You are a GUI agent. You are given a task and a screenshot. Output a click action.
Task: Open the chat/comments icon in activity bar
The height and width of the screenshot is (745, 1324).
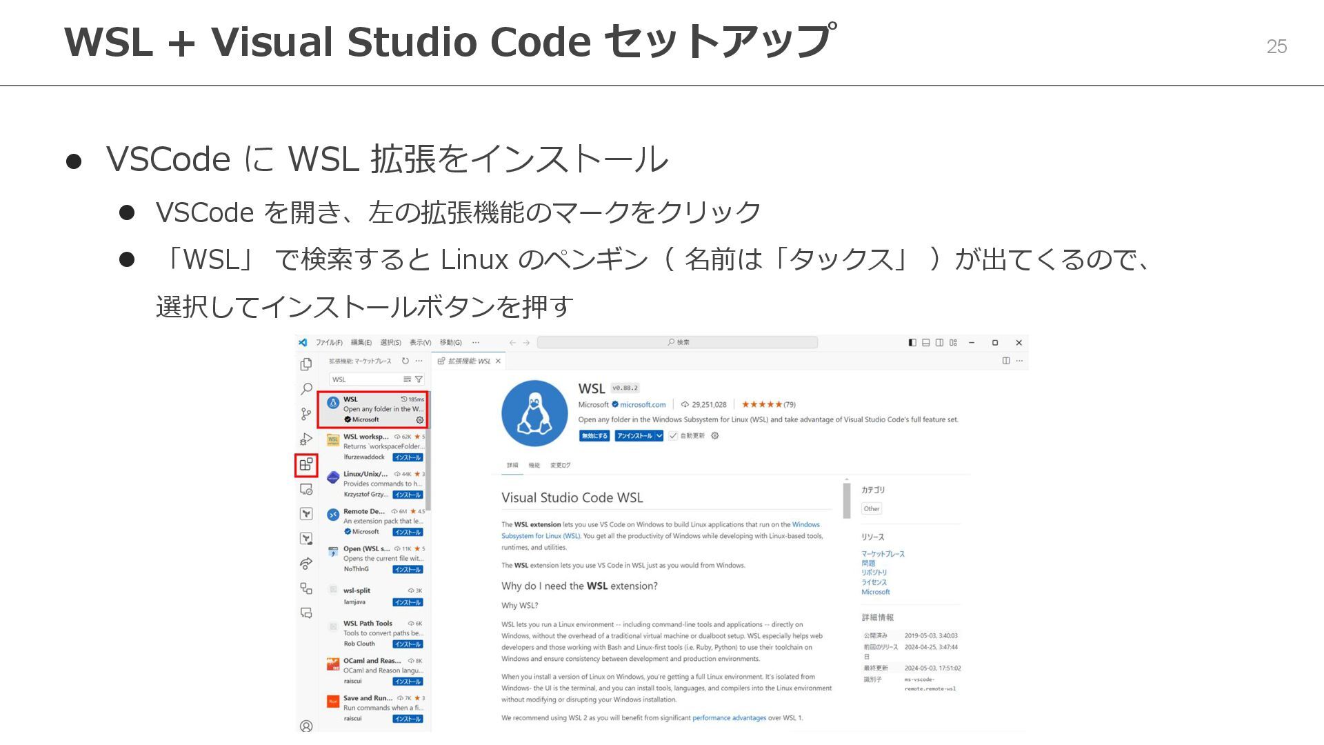[306, 613]
